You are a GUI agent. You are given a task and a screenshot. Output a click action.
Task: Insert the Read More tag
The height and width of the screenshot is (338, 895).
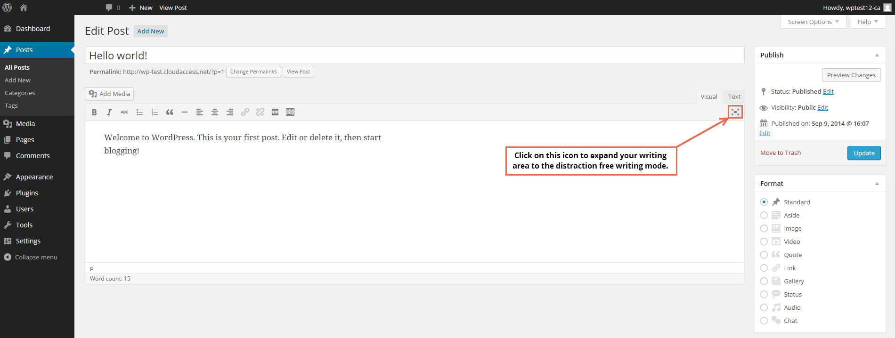pyautogui.click(x=275, y=112)
